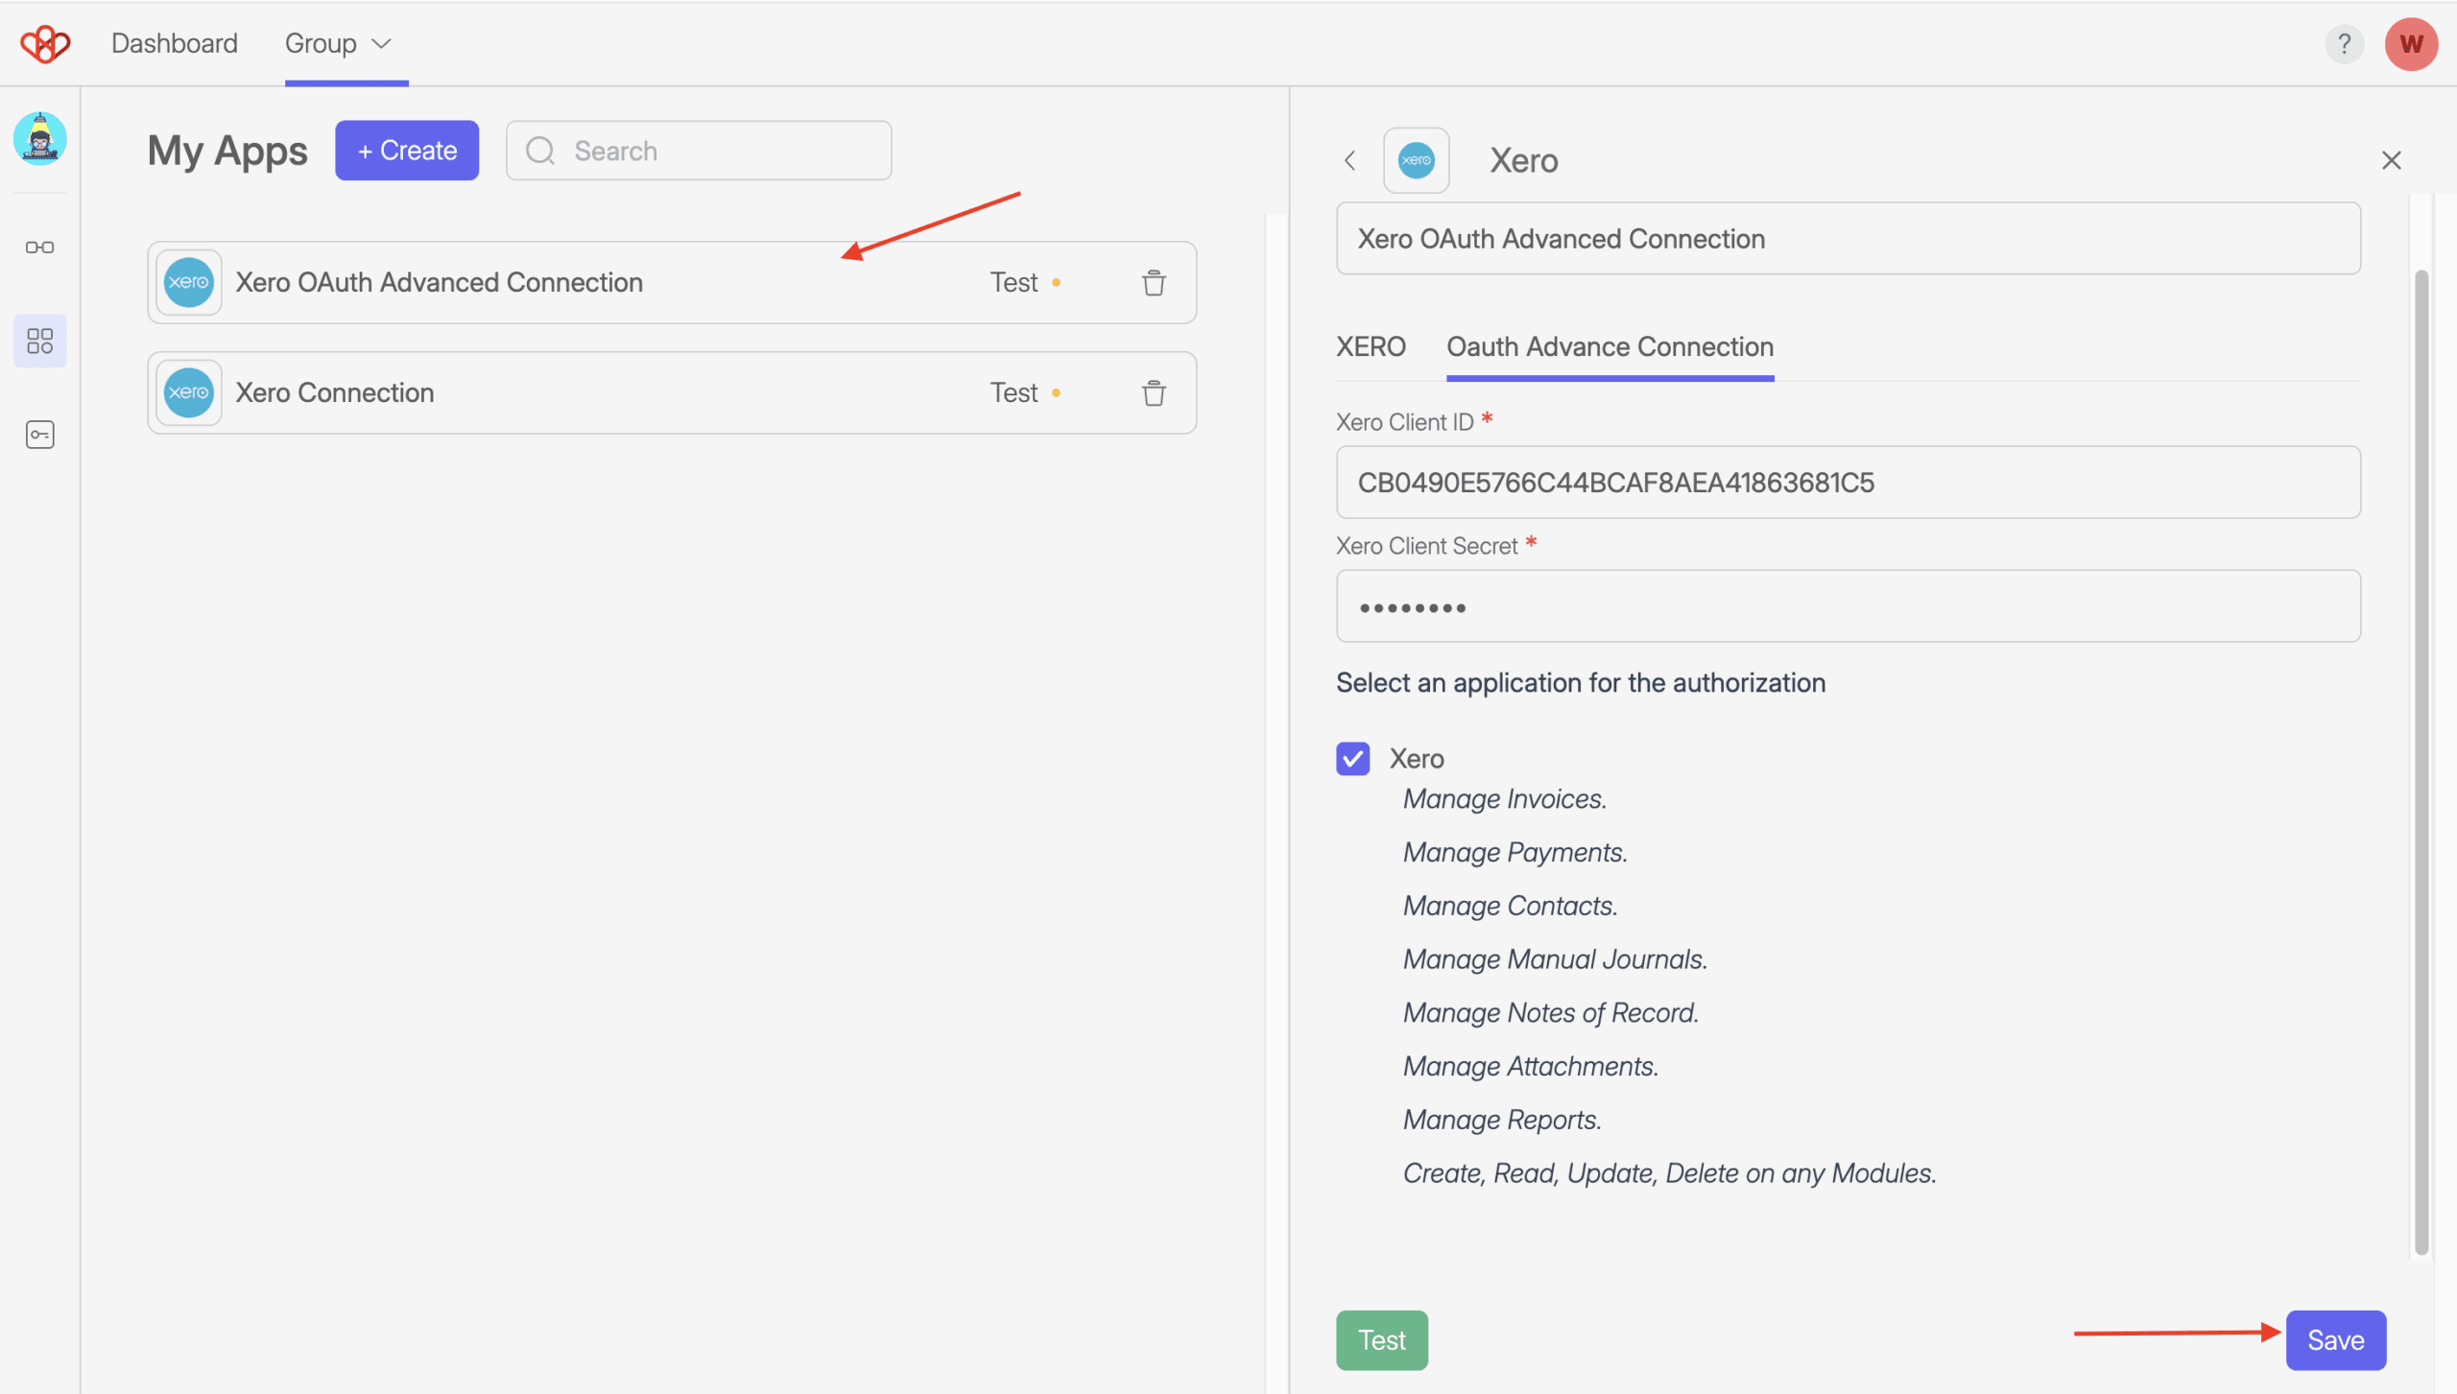Select the Oauth Advance Connection tab

(1610, 346)
